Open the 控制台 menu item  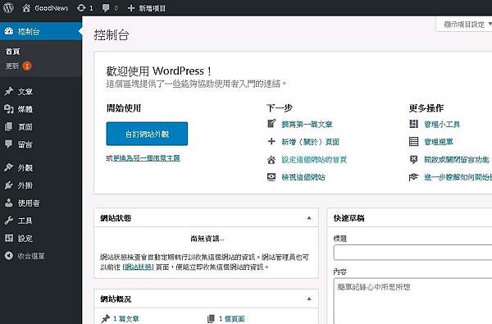[x=41, y=31]
